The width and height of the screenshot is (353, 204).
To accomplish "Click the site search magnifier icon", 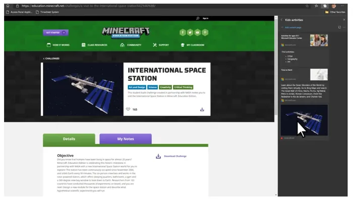I will (198, 18).
